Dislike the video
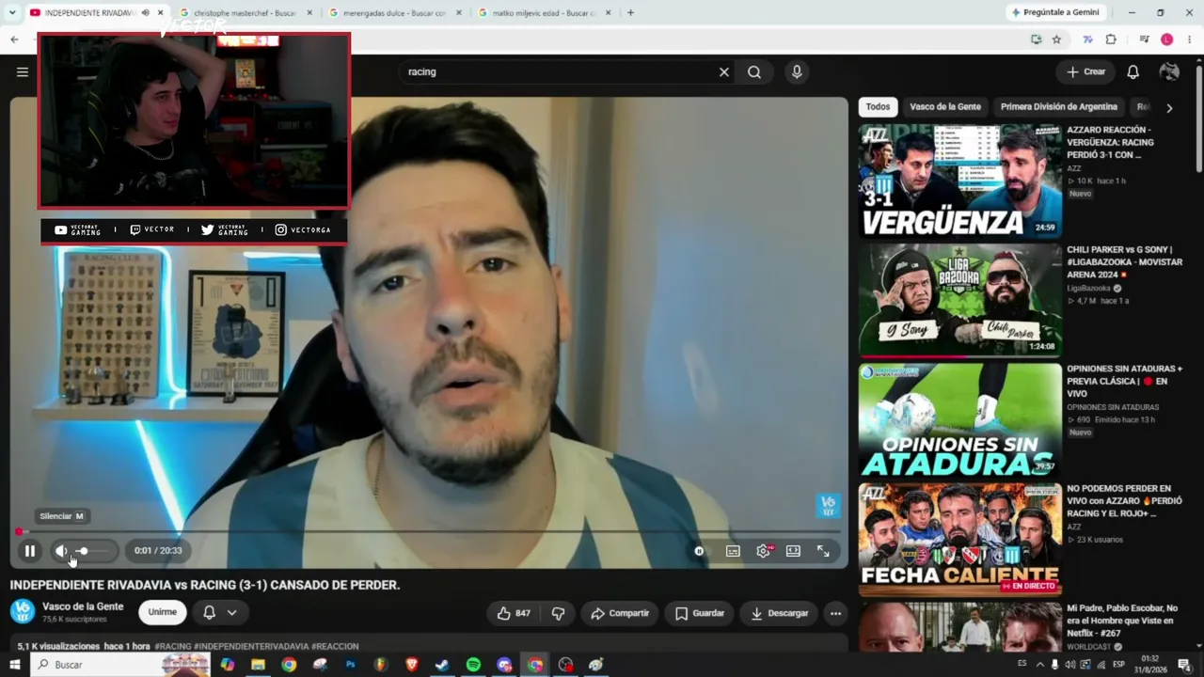Image resolution: width=1204 pixels, height=677 pixels. point(558,613)
